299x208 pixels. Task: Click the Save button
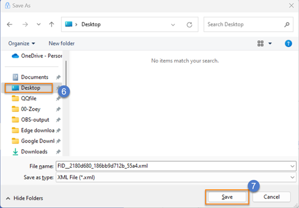point(227,197)
